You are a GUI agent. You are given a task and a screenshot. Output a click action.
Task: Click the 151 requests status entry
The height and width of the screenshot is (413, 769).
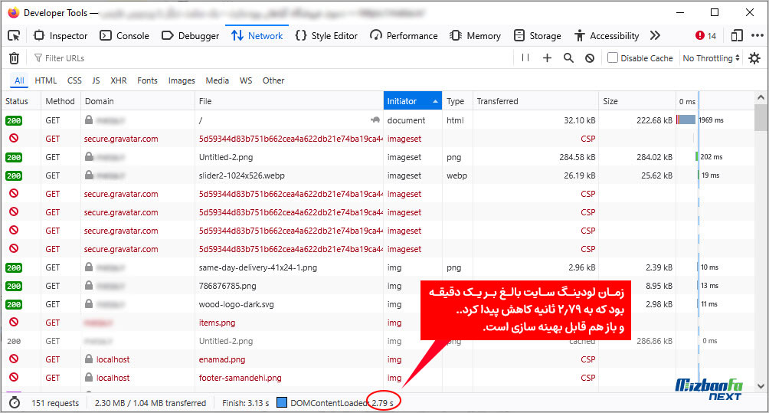[55, 403]
